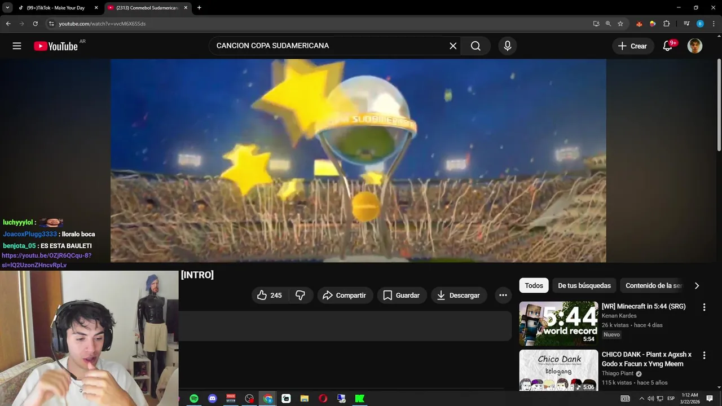Open the youtu.be link in chat
Viewport: 722px width, 406px height.
click(x=46, y=260)
